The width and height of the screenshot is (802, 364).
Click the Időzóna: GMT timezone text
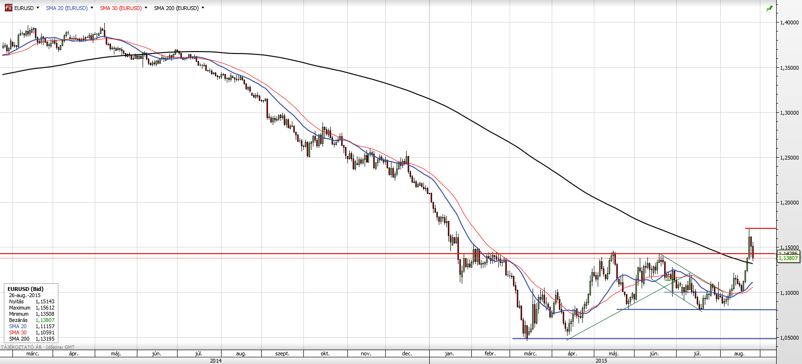(x=61, y=347)
